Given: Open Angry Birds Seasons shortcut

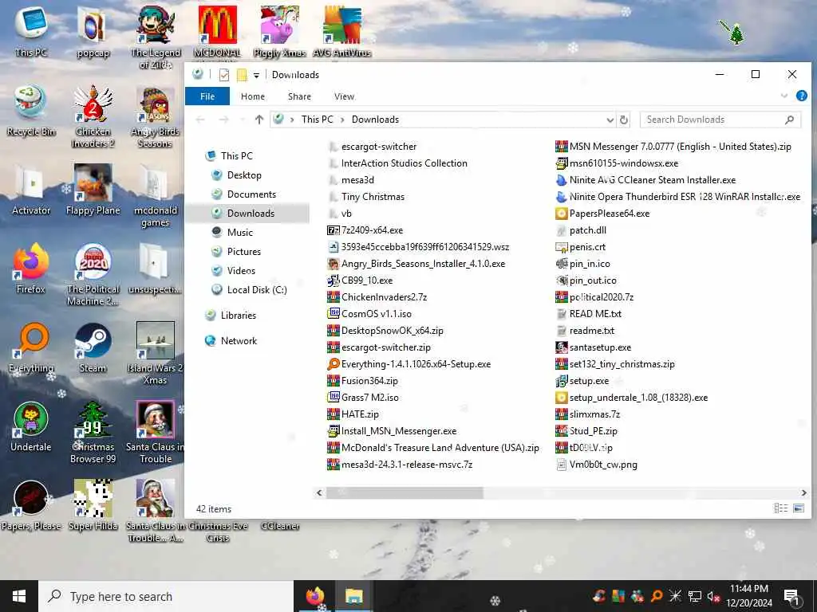Looking at the screenshot, I should [x=156, y=116].
